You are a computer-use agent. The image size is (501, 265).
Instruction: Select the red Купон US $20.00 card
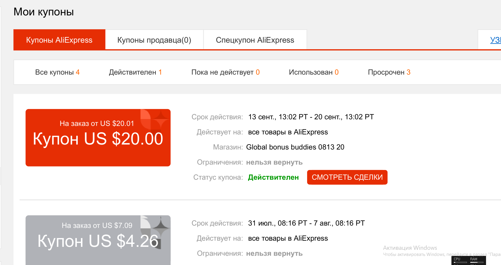pos(98,138)
